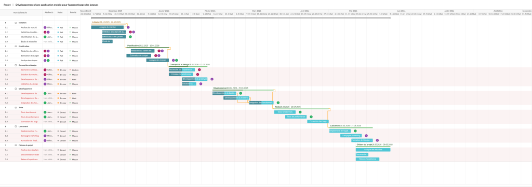This screenshot has width=532, height=187.
Task: Click the green assignee avatar in table row 4.1
Action: pyautogui.click(x=45, y=93)
